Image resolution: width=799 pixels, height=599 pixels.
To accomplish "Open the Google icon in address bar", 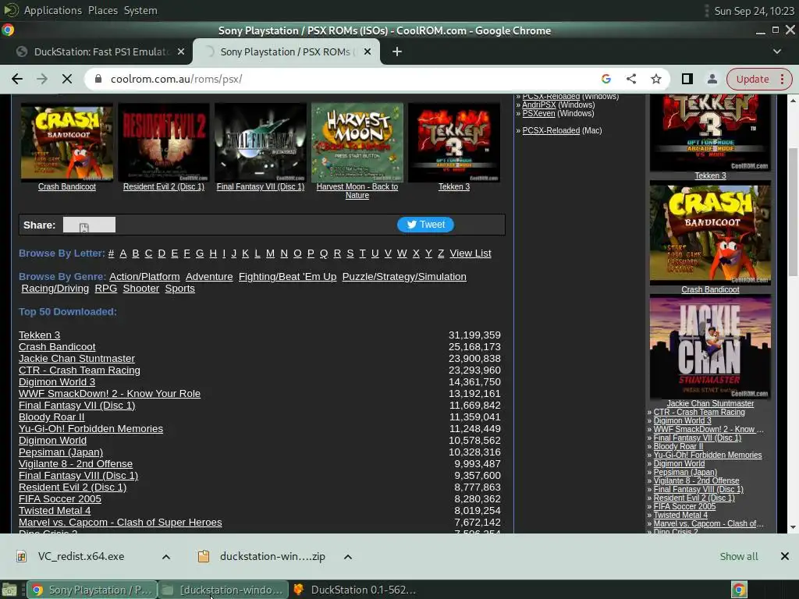I will [605, 79].
